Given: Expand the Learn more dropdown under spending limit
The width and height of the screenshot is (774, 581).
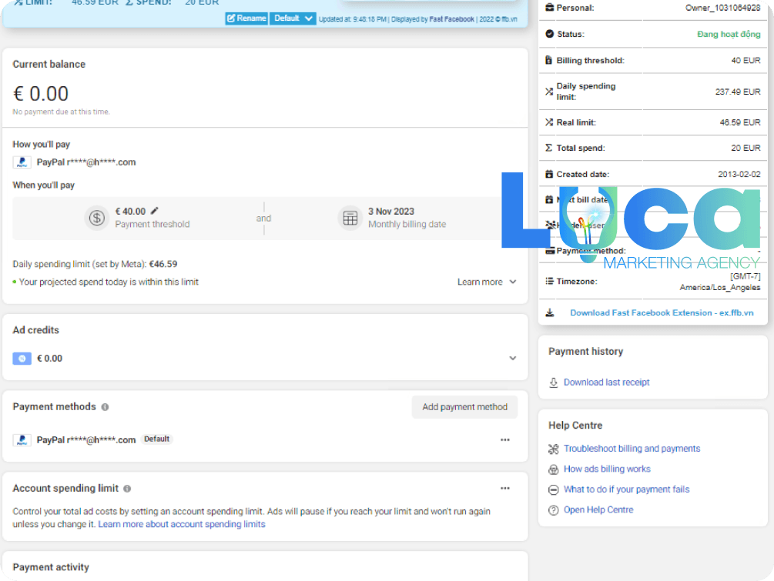Looking at the screenshot, I should (x=487, y=282).
